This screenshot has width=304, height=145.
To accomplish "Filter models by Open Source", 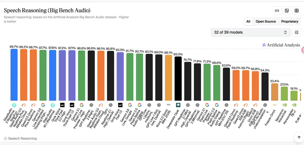I will pos(266,21).
